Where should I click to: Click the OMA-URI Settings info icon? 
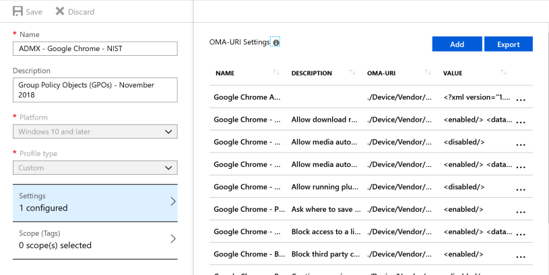(x=276, y=42)
